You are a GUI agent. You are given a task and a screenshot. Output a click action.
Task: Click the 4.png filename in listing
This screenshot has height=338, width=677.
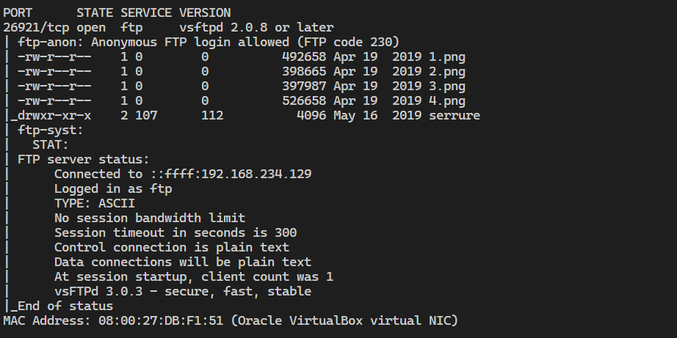tap(447, 101)
